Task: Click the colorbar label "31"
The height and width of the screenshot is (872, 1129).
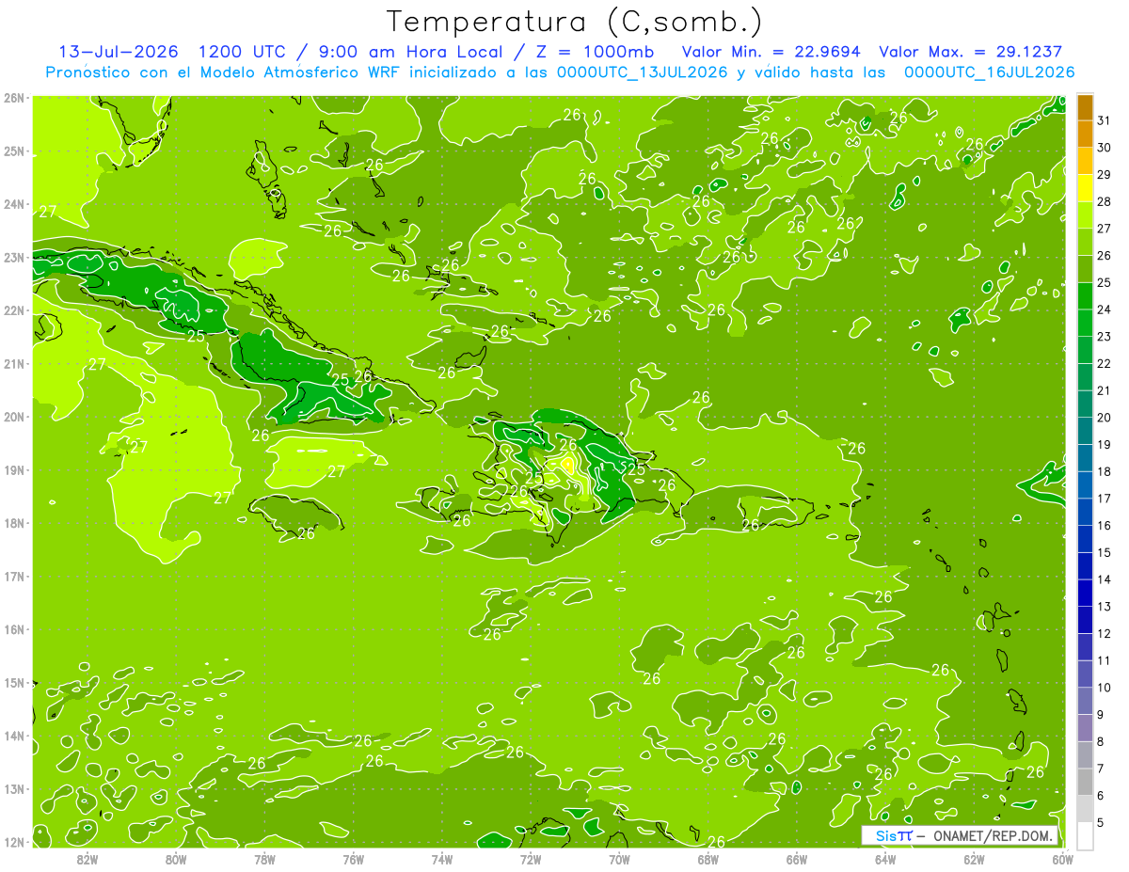Action: [1104, 120]
